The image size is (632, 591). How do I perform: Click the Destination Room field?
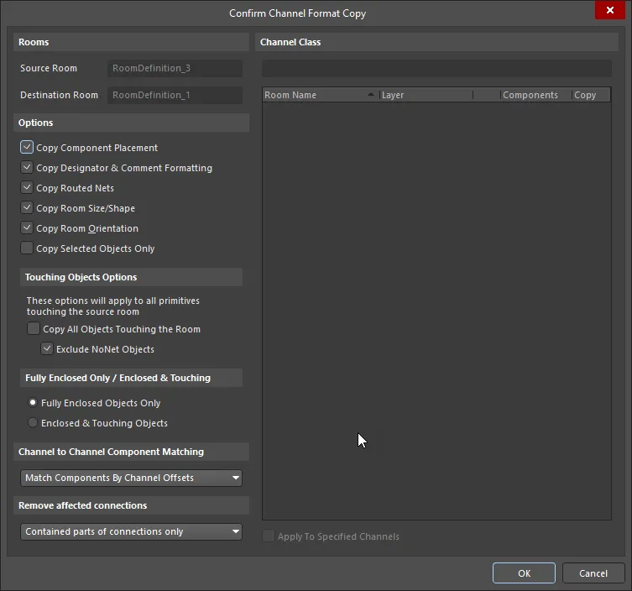click(x=175, y=95)
